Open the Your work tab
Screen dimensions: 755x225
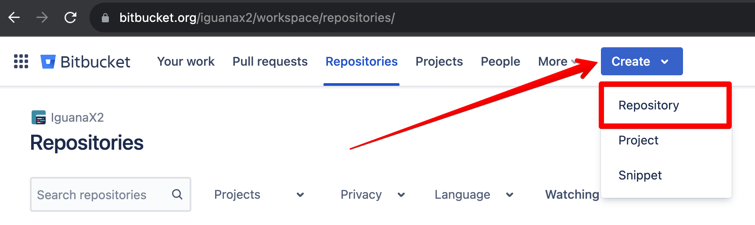click(x=186, y=62)
